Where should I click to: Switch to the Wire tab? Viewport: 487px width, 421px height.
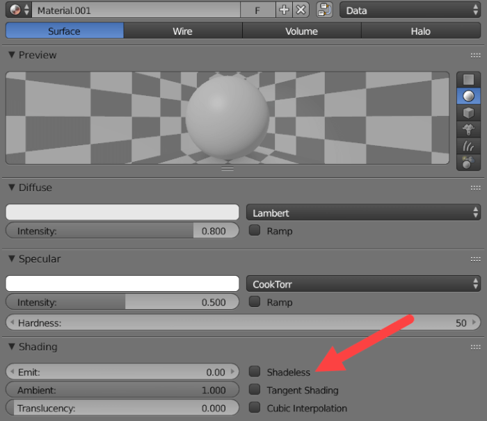182,31
